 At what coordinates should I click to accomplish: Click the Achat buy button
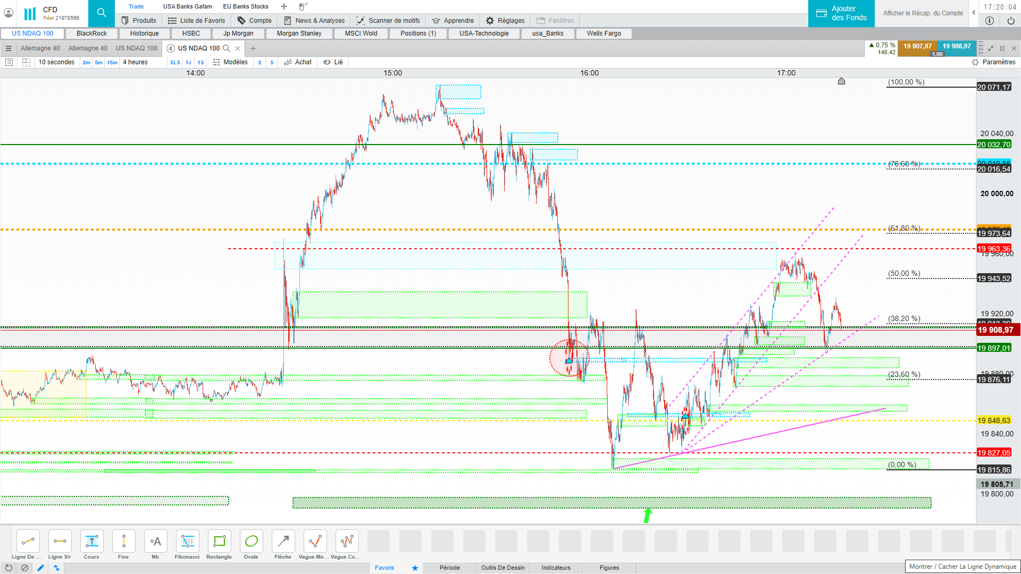pos(298,62)
